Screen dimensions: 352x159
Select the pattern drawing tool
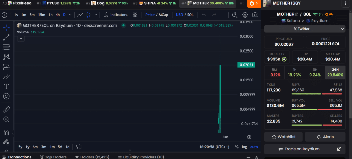pos(7,57)
